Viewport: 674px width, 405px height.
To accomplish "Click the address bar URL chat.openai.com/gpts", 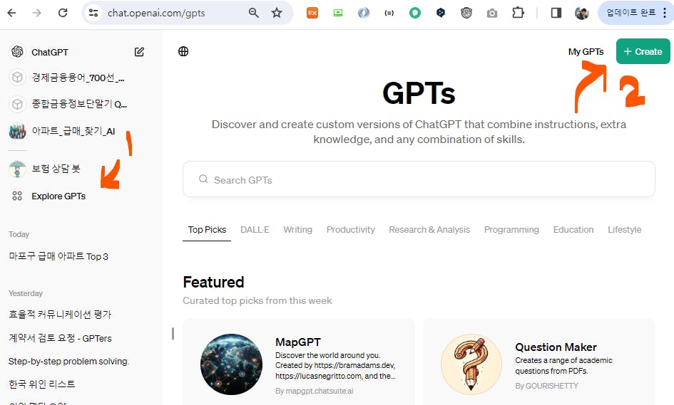I will [156, 13].
